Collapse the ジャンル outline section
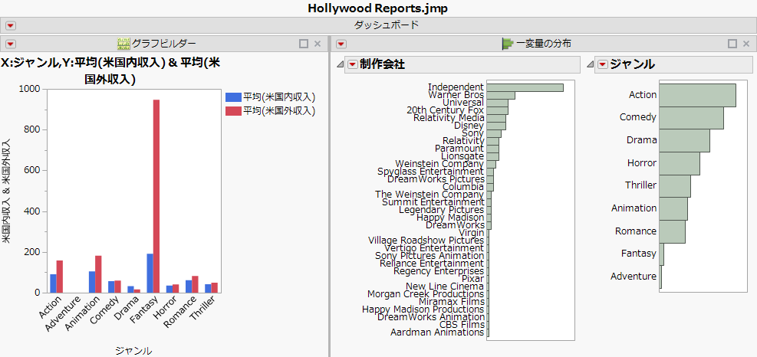This screenshot has height=357, width=757. coord(589,64)
